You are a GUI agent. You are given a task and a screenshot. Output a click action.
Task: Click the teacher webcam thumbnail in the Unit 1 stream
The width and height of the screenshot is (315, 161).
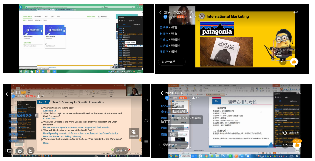pyautogui.click(x=134, y=90)
